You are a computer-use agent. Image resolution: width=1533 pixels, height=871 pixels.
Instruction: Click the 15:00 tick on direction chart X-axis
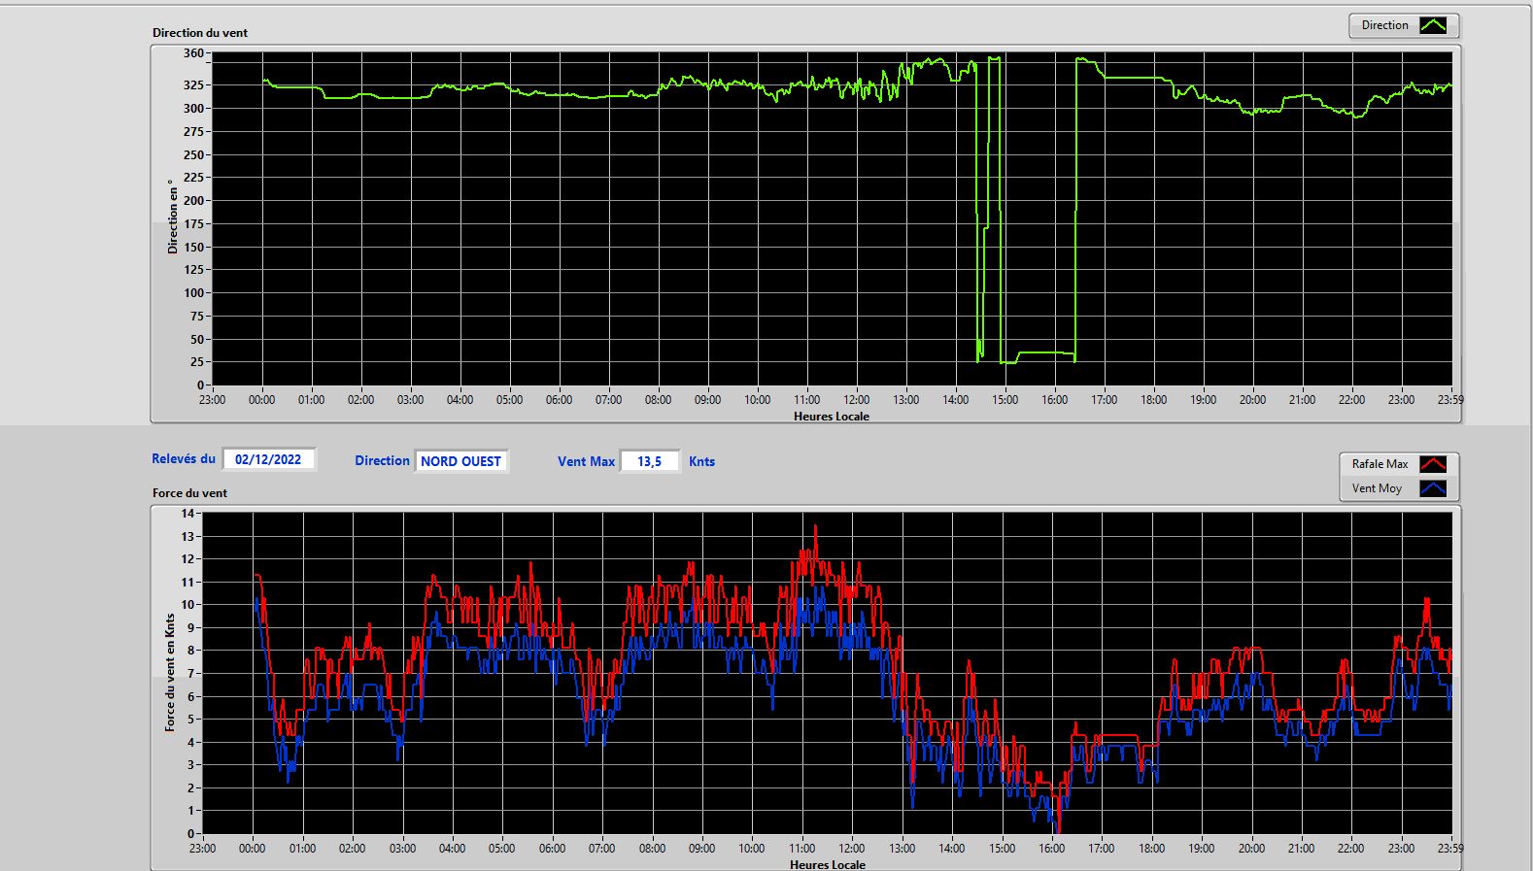click(1005, 399)
